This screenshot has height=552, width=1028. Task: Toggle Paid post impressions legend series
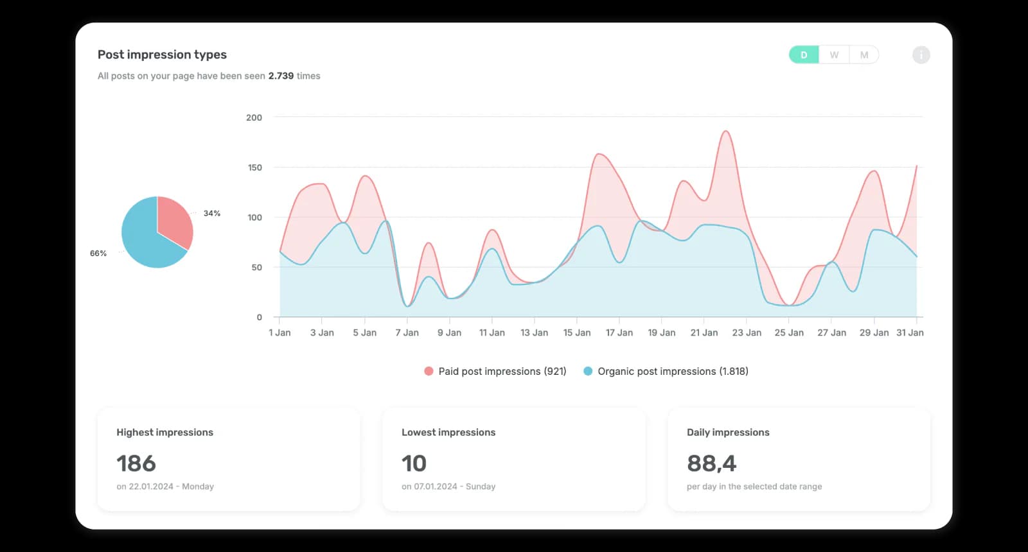pos(495,371)
